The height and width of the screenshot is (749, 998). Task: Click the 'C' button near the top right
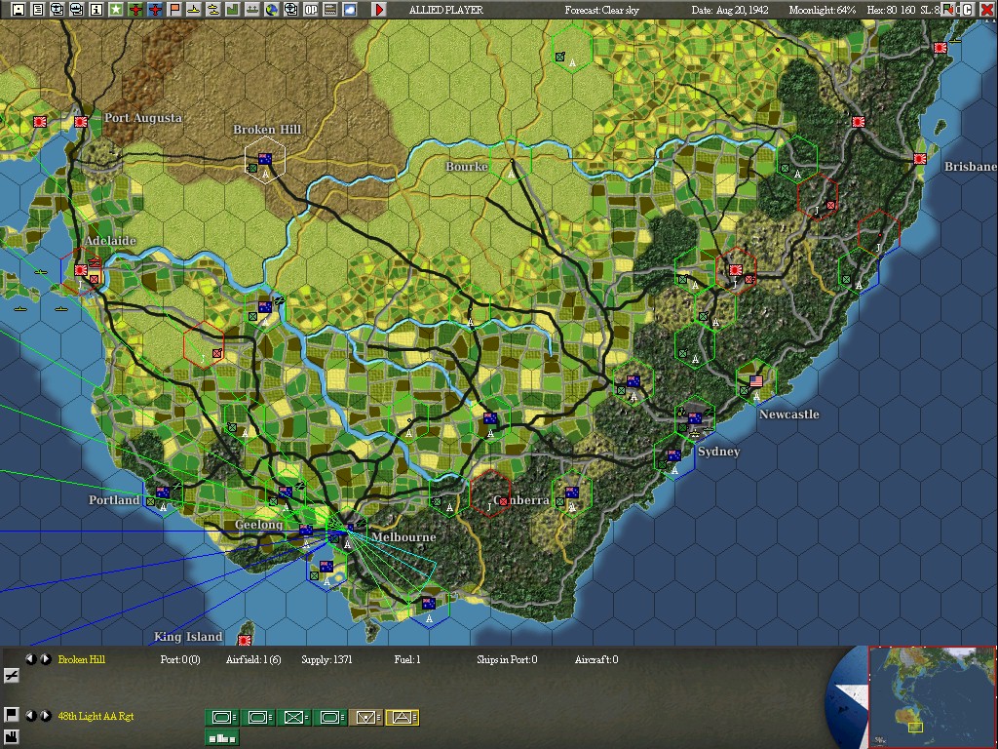[x=968, y=9]
